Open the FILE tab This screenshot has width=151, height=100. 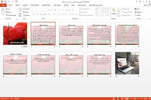click(x=3, y=5)
